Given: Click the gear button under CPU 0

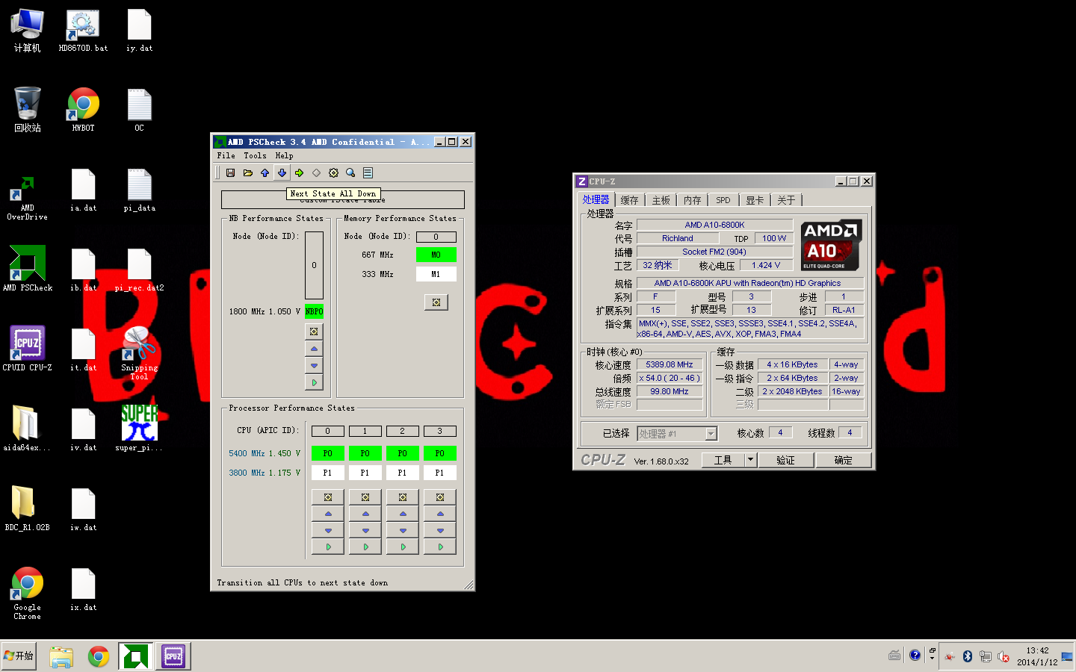Looking at the screenshot, I should (x=328, y=497).
